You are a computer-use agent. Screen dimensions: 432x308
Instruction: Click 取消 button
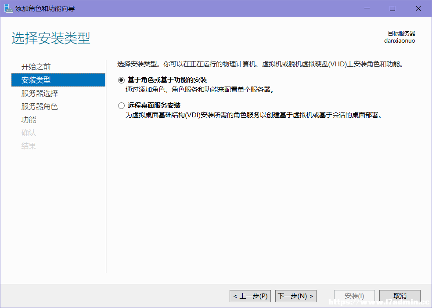point(400,296)
